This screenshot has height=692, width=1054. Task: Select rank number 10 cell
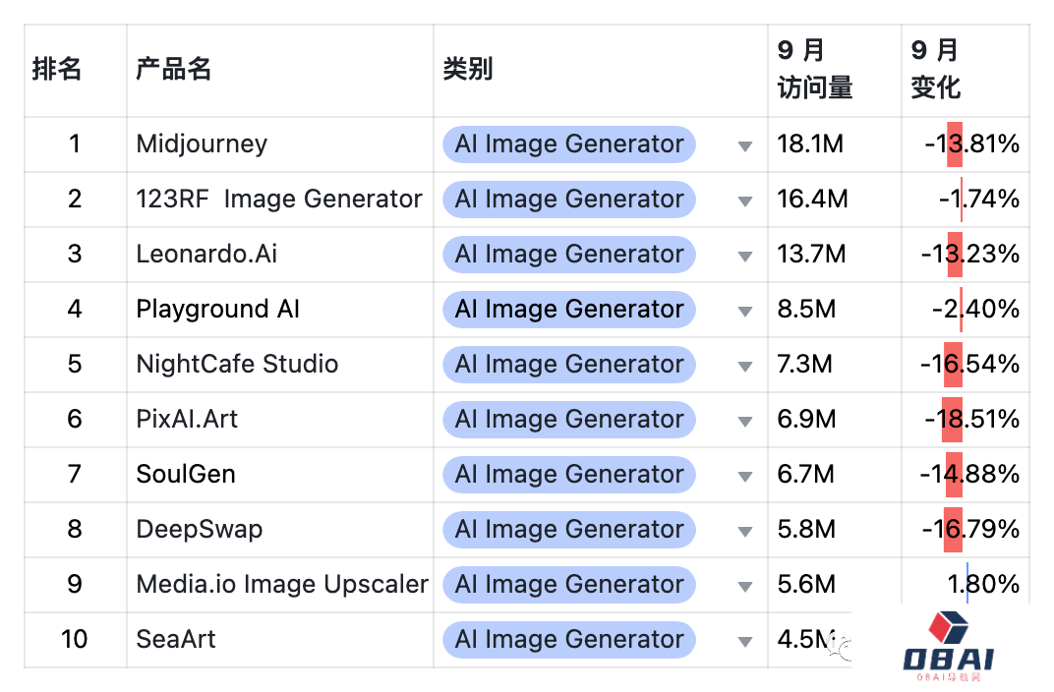tap(76, 640)
